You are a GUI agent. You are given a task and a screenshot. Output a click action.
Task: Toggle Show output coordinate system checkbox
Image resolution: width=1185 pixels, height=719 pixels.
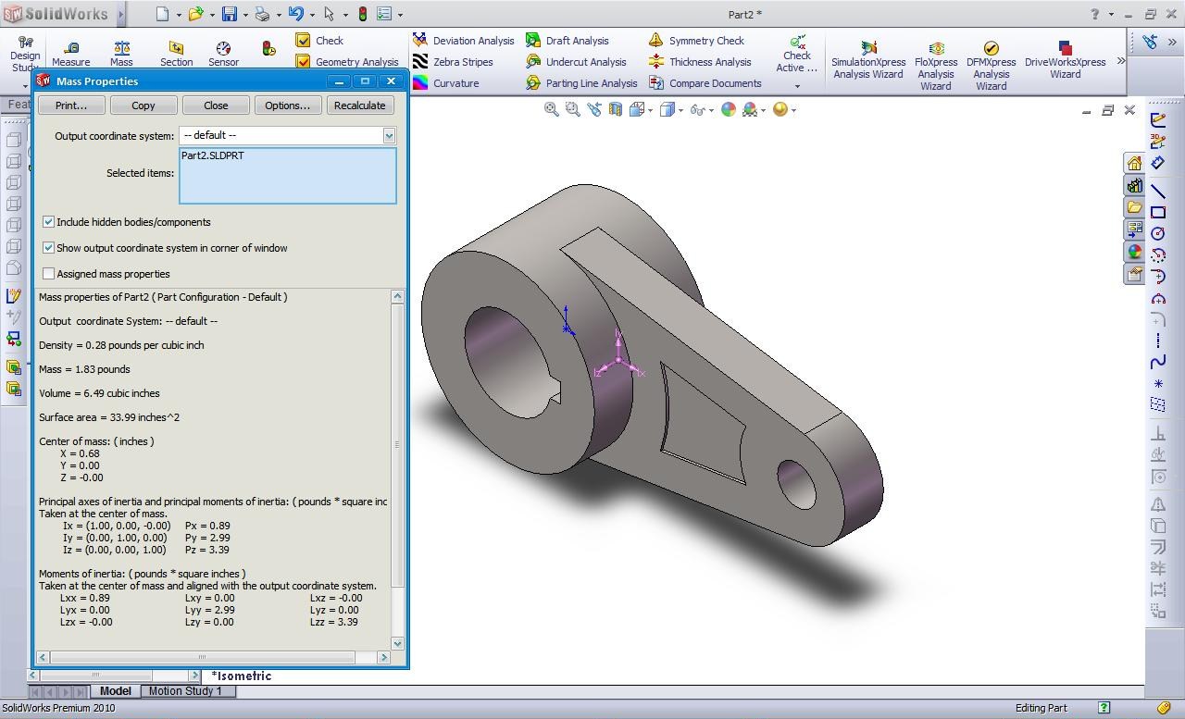49,248
